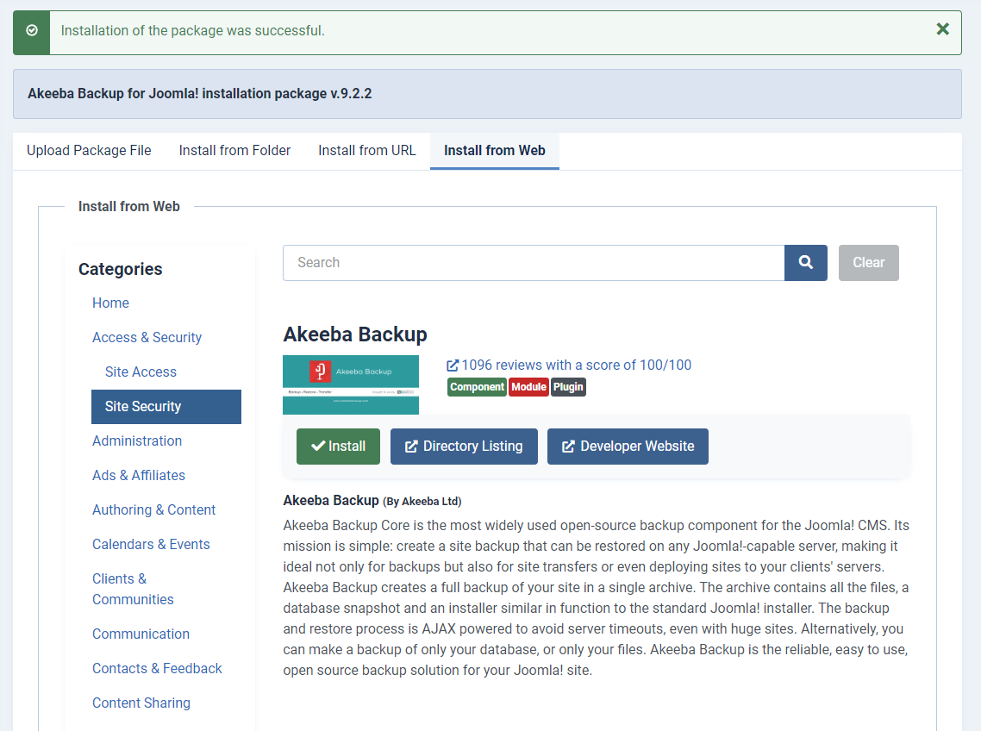Screen dimensions: 981x731
Task: Click the red Module badge
Action: coord(528,387)
